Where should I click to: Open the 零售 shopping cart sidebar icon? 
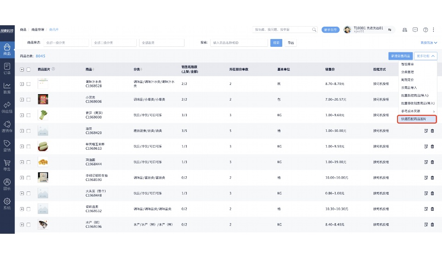coord(7,165)
